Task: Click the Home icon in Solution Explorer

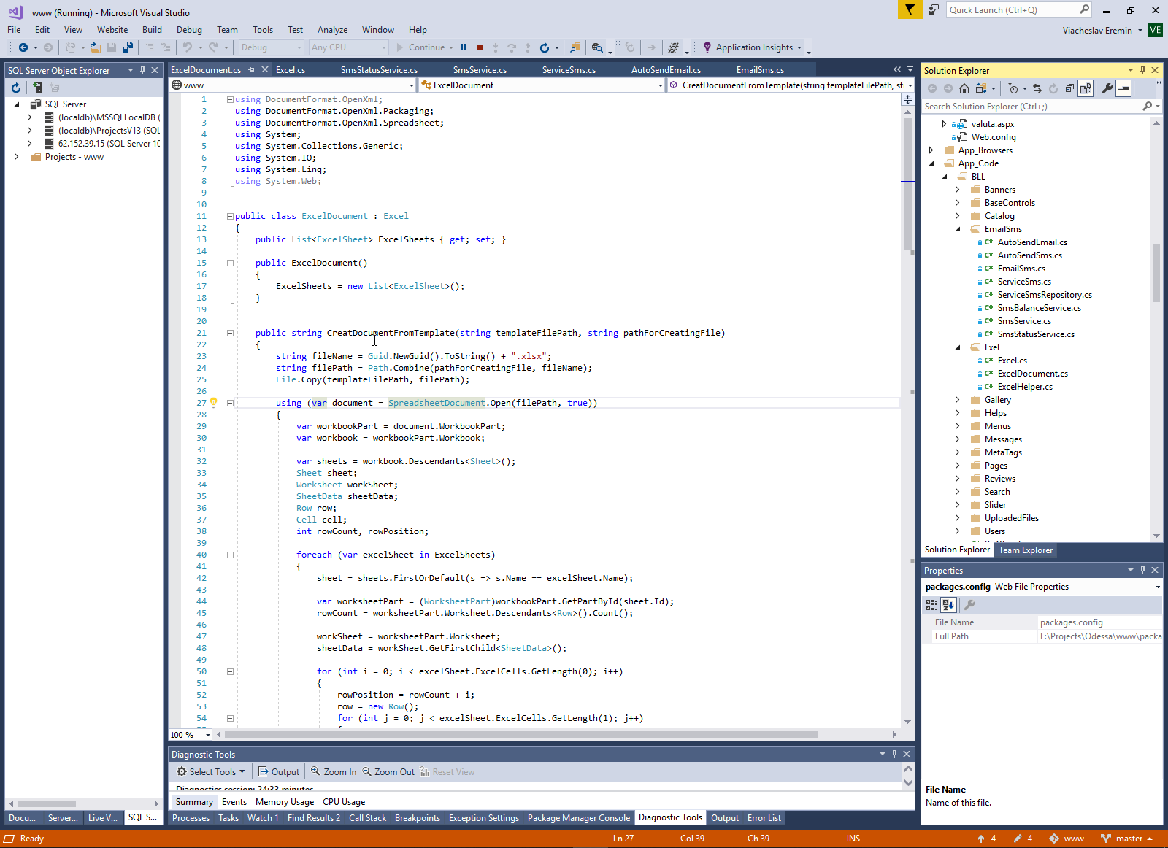Action: (964, 88)
